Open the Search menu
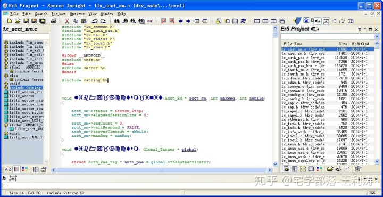This screenshot has height=197, width=383. (x=41, y=14)
